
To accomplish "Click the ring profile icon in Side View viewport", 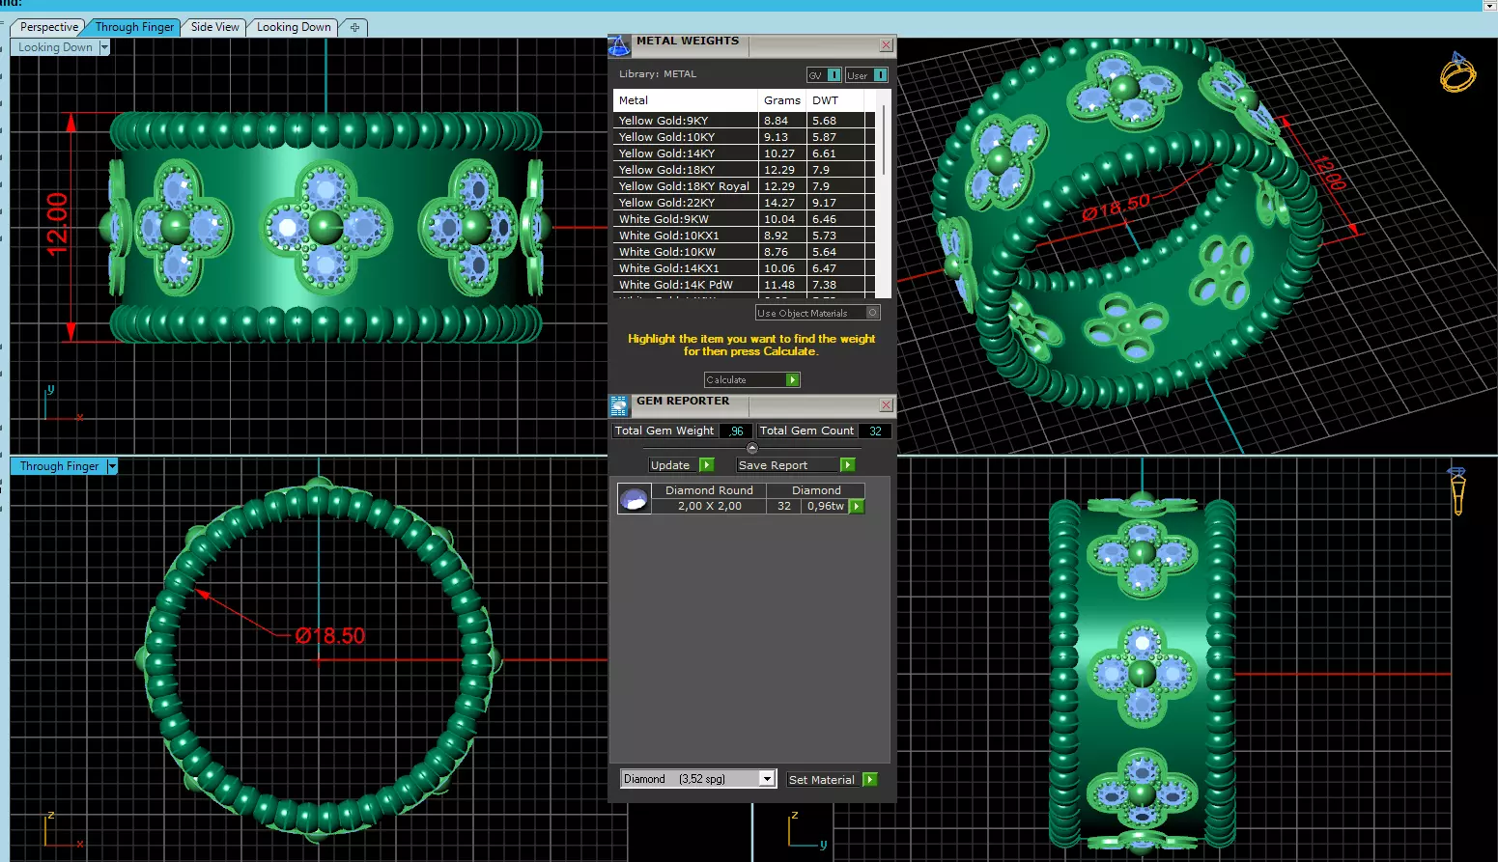I will coord(1457,490).
